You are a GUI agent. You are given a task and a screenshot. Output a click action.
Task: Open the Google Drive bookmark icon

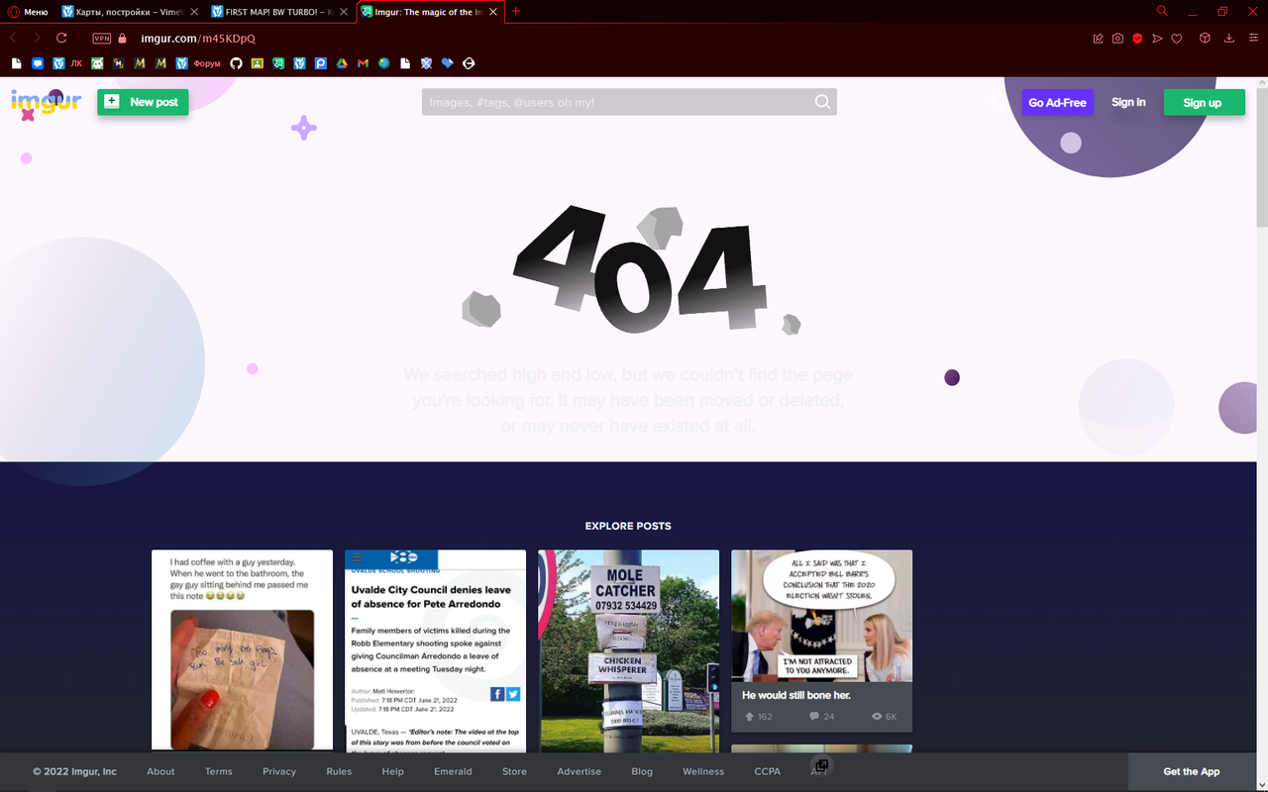[342, 63]
